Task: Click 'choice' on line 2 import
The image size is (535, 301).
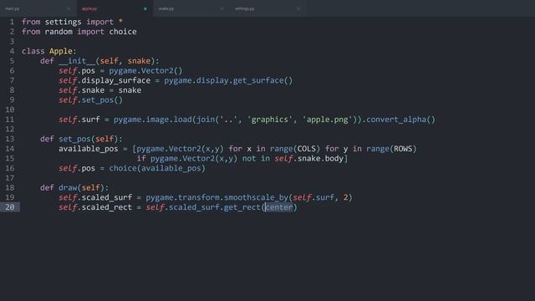Action: click(x=123, y=32)
